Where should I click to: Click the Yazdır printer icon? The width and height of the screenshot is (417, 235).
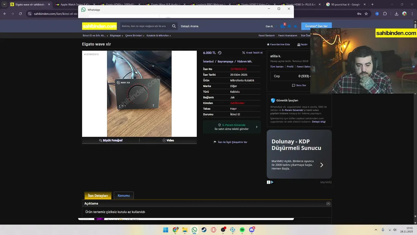(299, 44)
